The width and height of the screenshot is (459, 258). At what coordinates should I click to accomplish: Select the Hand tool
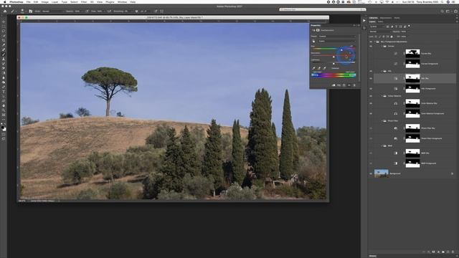4,105
